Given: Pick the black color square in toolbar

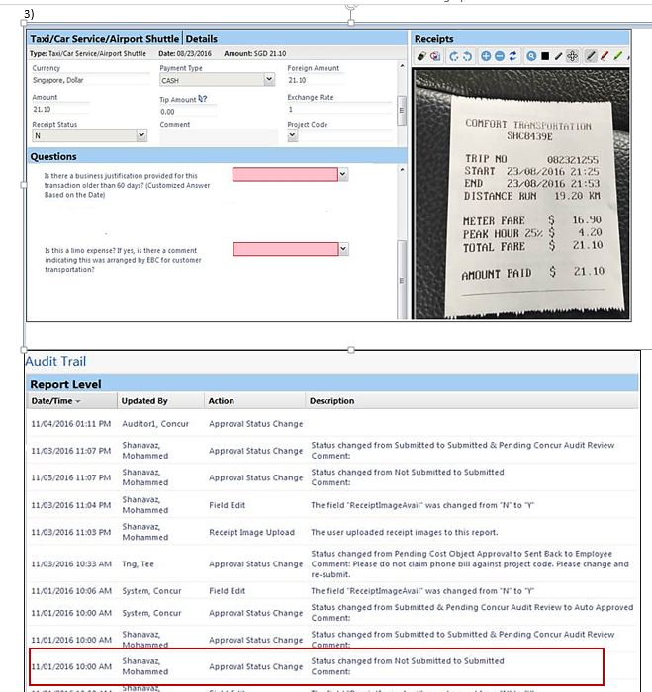Looking at the screenshot, I should (x=545, y=57).
